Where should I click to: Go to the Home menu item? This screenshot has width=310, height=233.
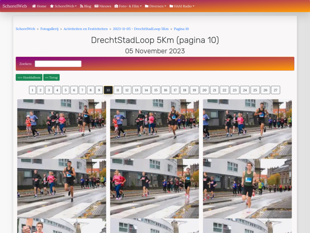39,6
